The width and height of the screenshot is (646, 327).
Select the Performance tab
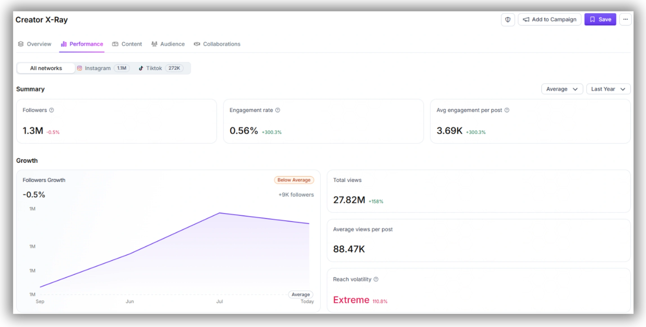click(82, 44)
